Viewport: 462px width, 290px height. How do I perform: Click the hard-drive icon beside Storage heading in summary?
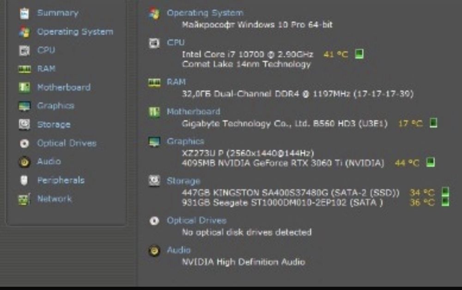154,180
